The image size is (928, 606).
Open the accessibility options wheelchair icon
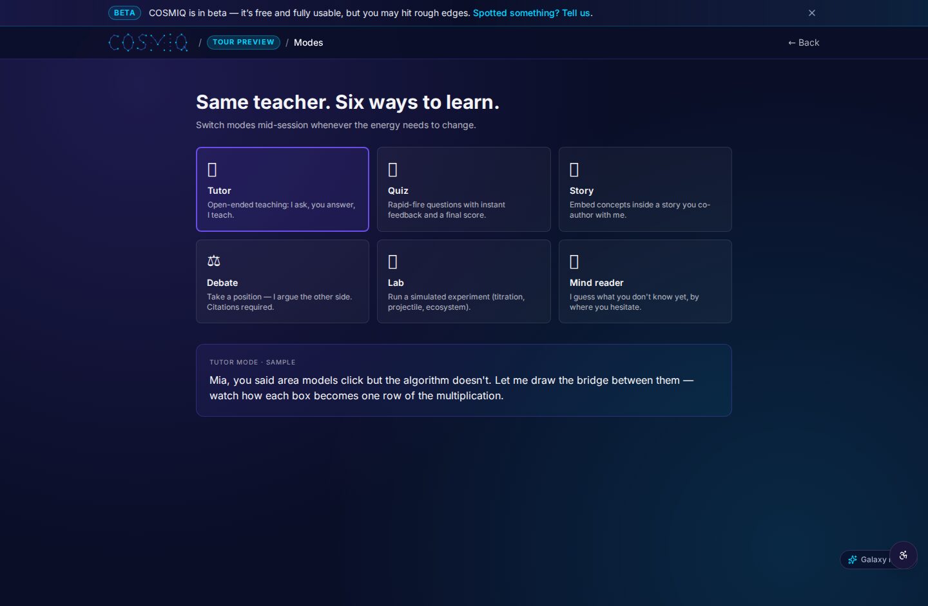point(904,555)
